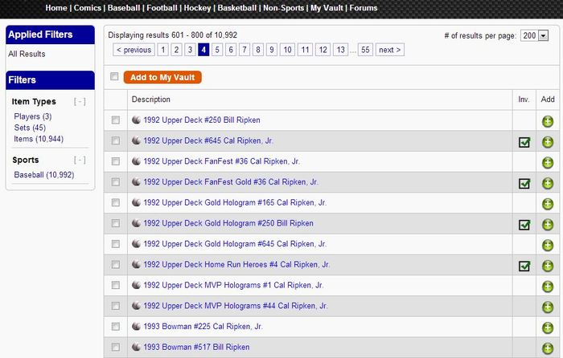This screenshot has width=563, height=358.
Task: Tick select-all checkbox next to Add to My Vault
Action: click(114, 76)
